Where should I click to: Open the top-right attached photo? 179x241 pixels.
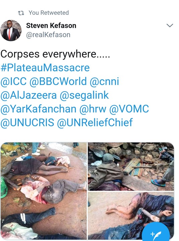(x=131, y=166)
